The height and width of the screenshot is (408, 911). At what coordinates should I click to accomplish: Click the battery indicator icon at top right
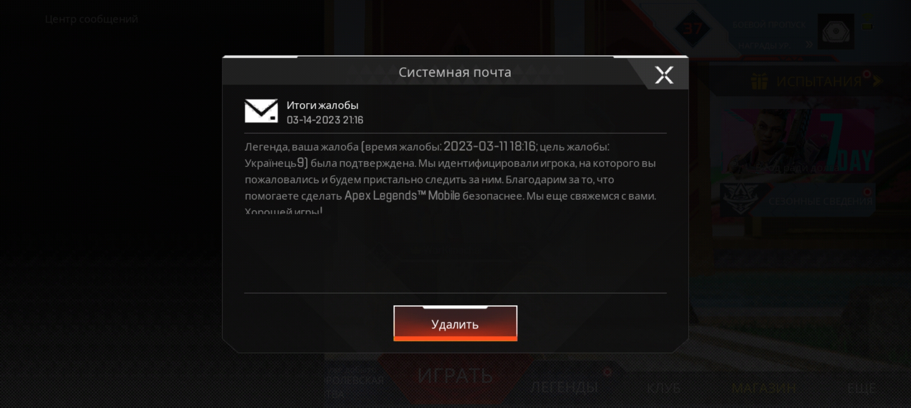(867, 26)
